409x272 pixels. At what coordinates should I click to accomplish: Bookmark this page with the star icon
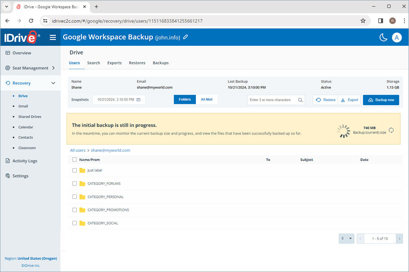[363, 21]
